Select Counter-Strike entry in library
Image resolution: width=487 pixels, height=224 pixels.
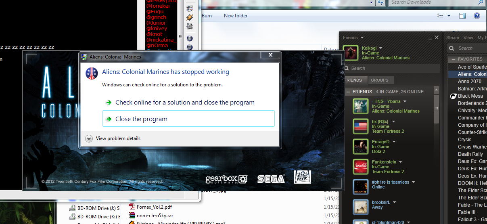(472, 132)
